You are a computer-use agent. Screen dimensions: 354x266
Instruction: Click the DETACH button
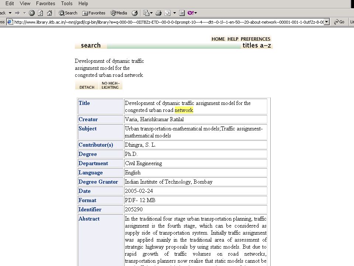[x=87, y=85]
